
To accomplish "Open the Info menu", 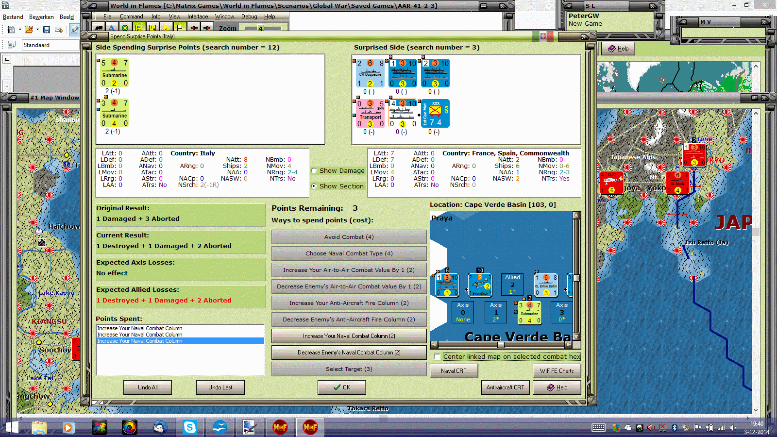I will [156, 17].
